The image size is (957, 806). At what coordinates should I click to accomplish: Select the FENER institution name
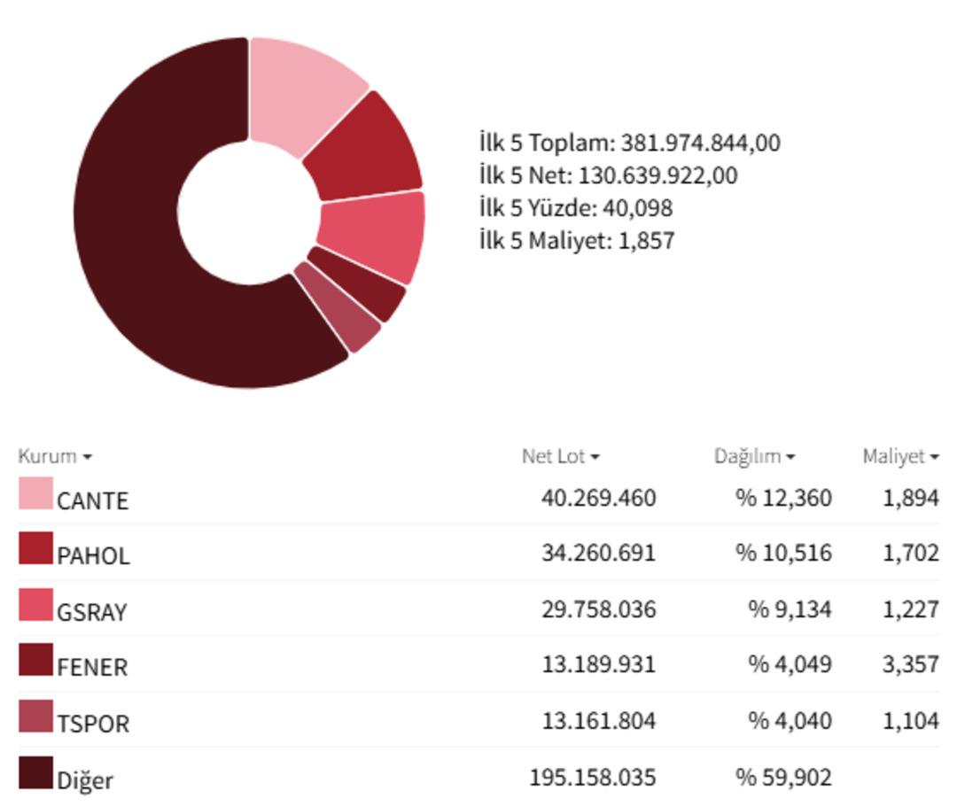tap(92, 667)
